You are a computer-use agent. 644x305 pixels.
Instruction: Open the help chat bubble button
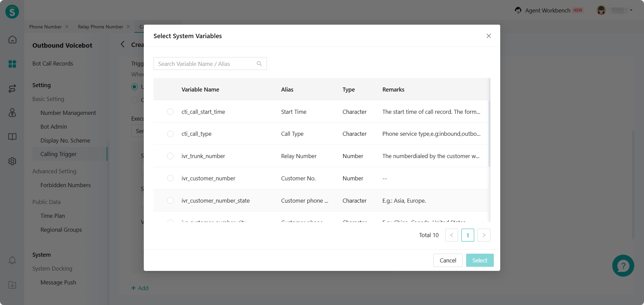(623, 266)
